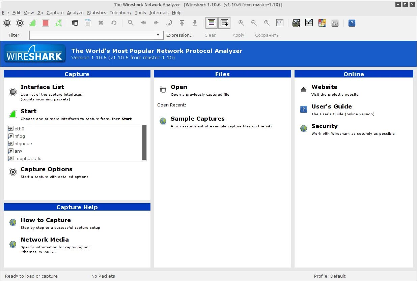
Task: Open preferences toolbar icon
Action: click(335, 23)
